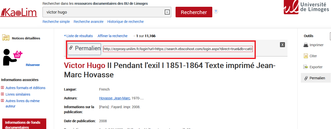Return to Liste de résultats
Image resolution: width=331 pixels, height=129 pixels.
click(x=79, y=36)
